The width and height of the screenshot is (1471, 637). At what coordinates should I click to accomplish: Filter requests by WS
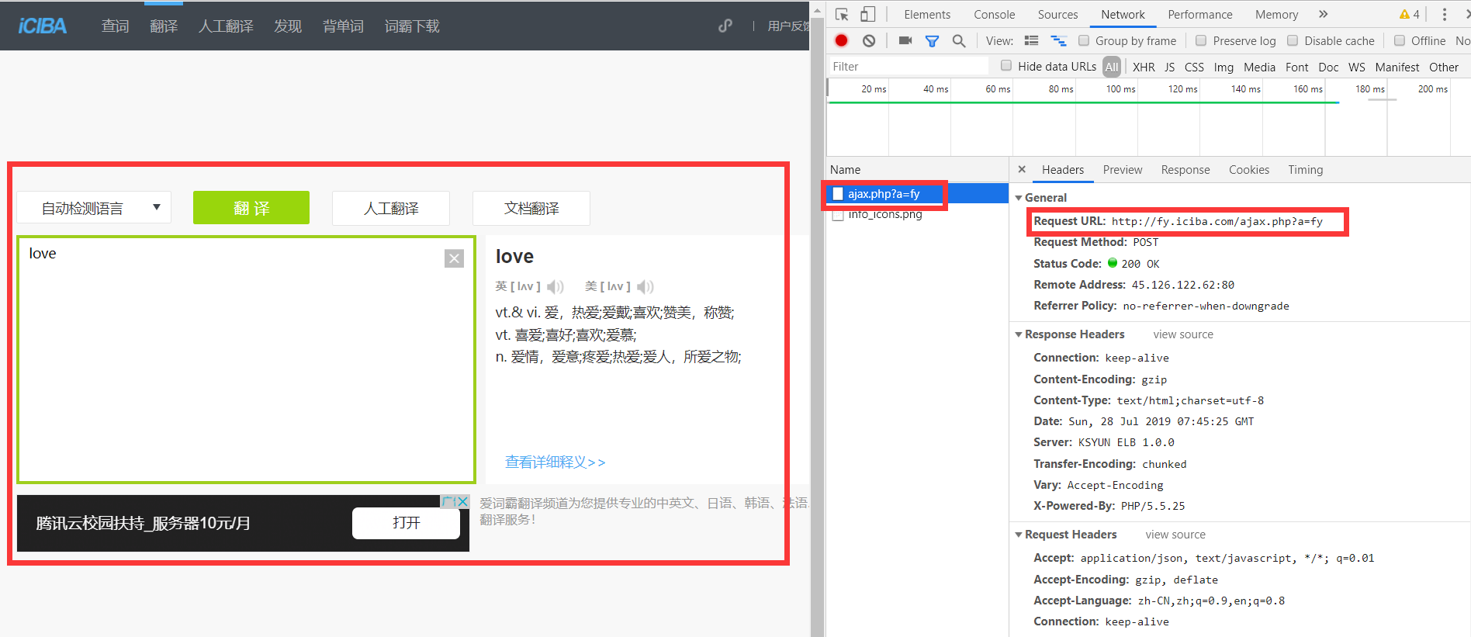pyautogui.click(x=1356, y=67)
